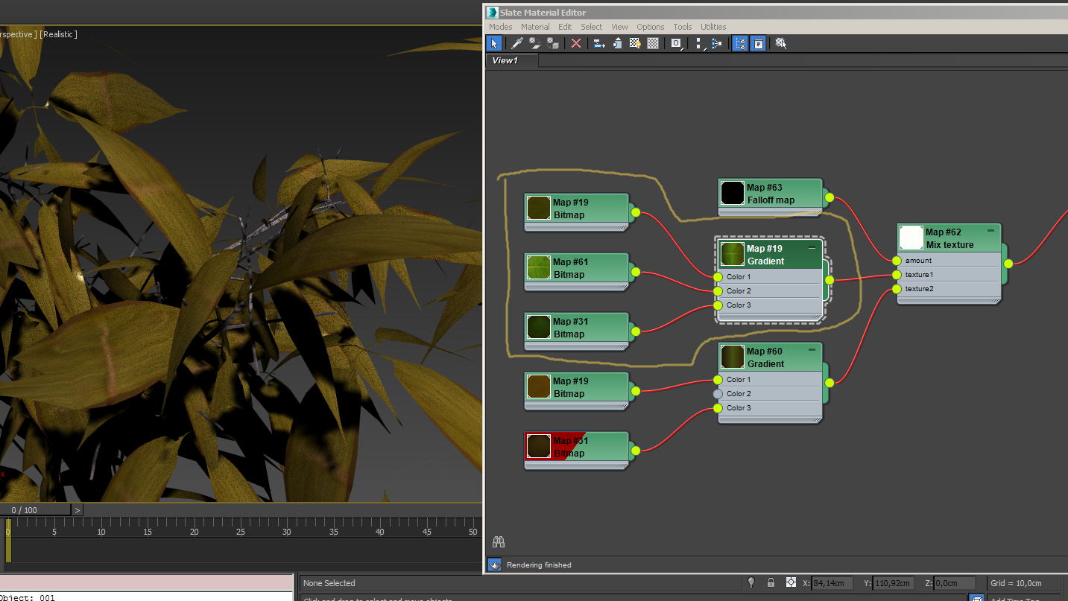Click the Lay Out Children icon
Screen dimensions: 1068x601
[716, 43]
